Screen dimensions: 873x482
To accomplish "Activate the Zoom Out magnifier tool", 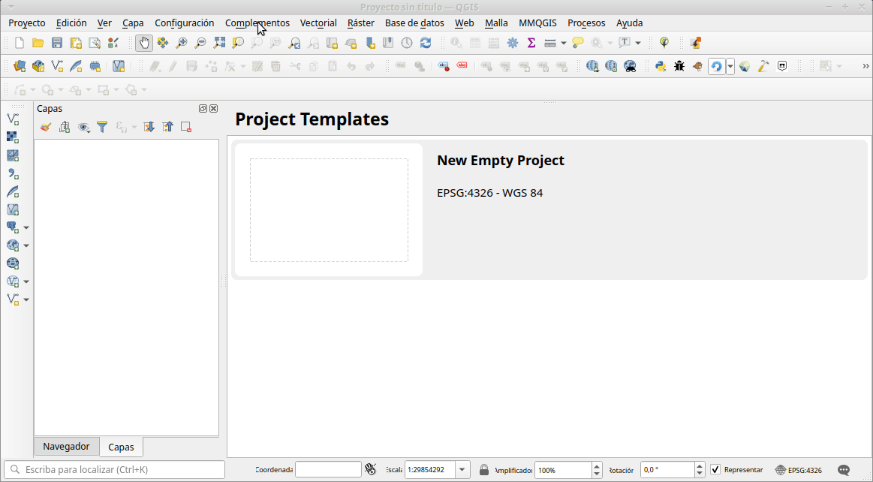I will [200, 43].
